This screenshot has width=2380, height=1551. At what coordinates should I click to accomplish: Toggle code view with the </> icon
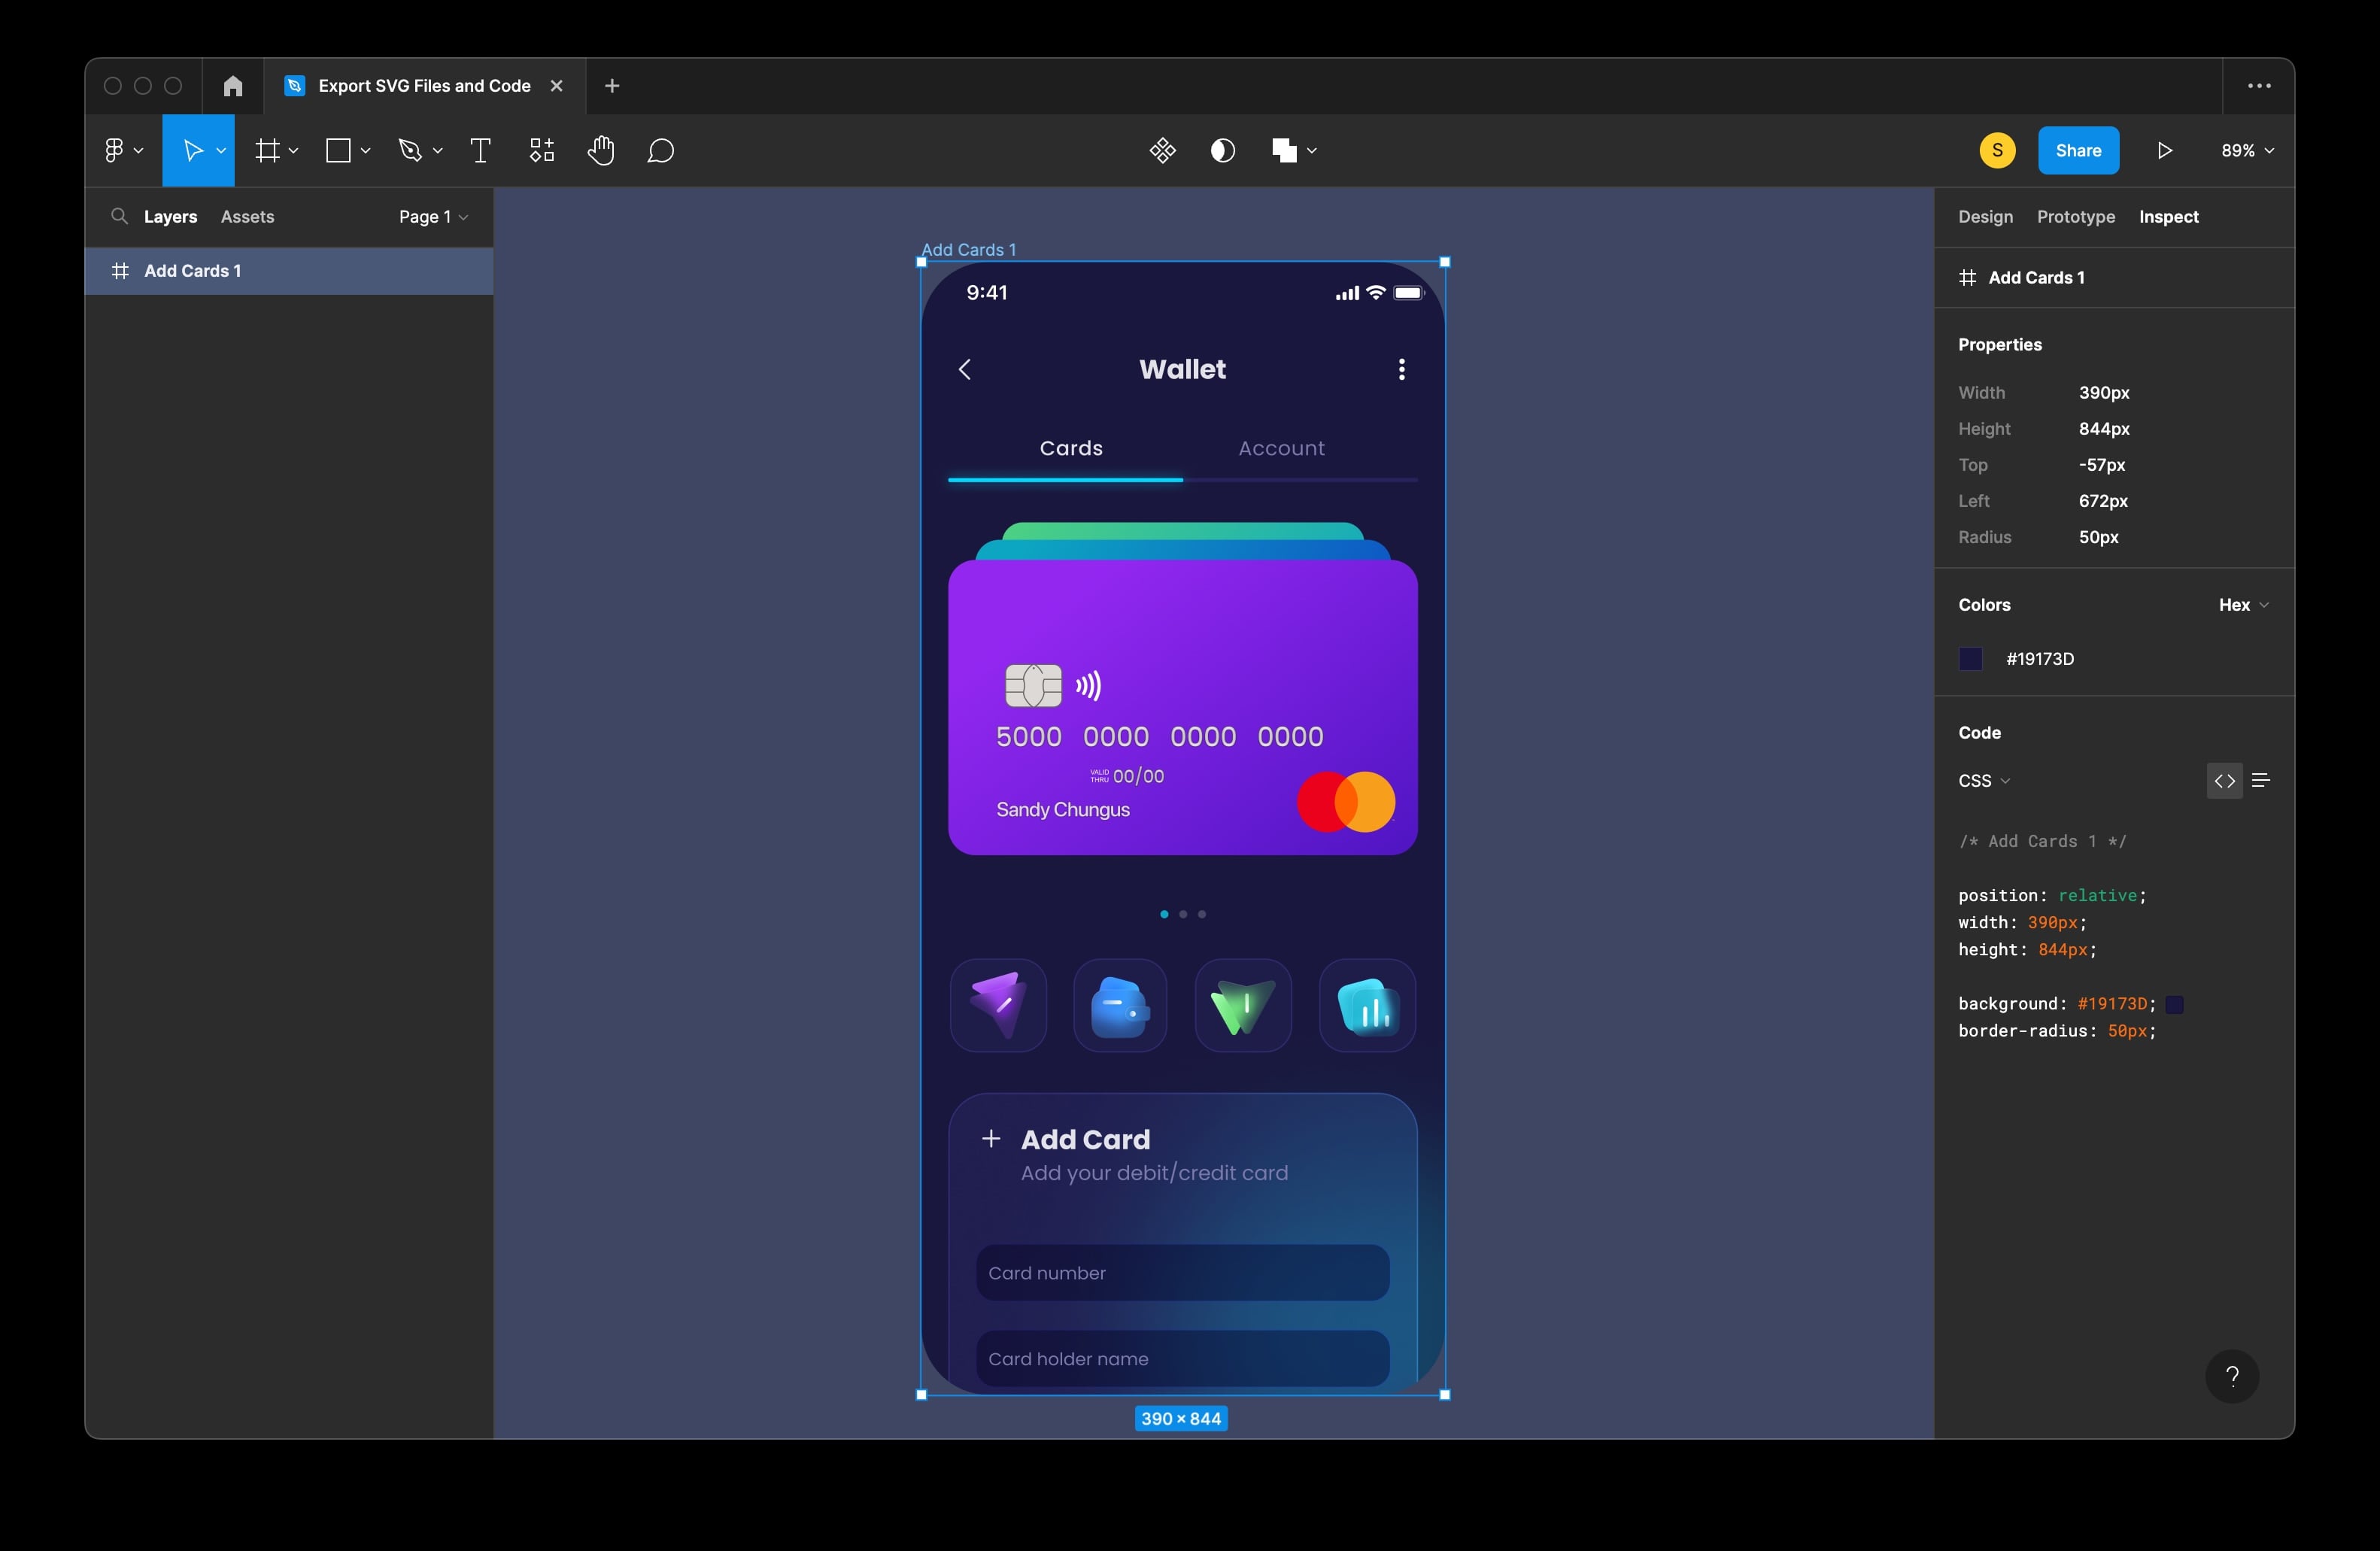[2224, 780]
